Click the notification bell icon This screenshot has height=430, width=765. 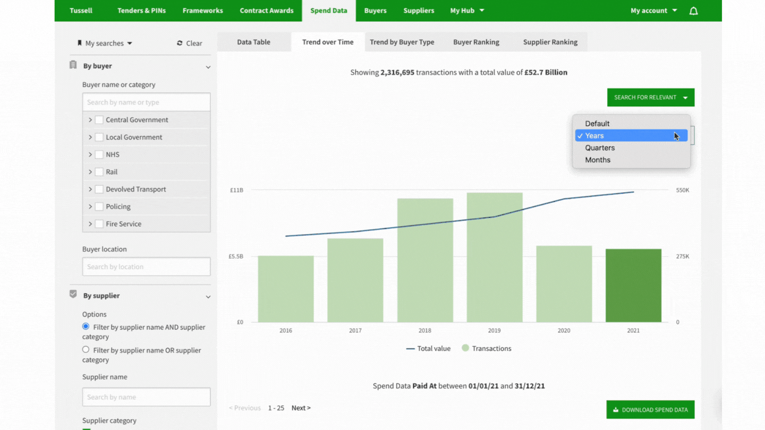click(693, 11)
